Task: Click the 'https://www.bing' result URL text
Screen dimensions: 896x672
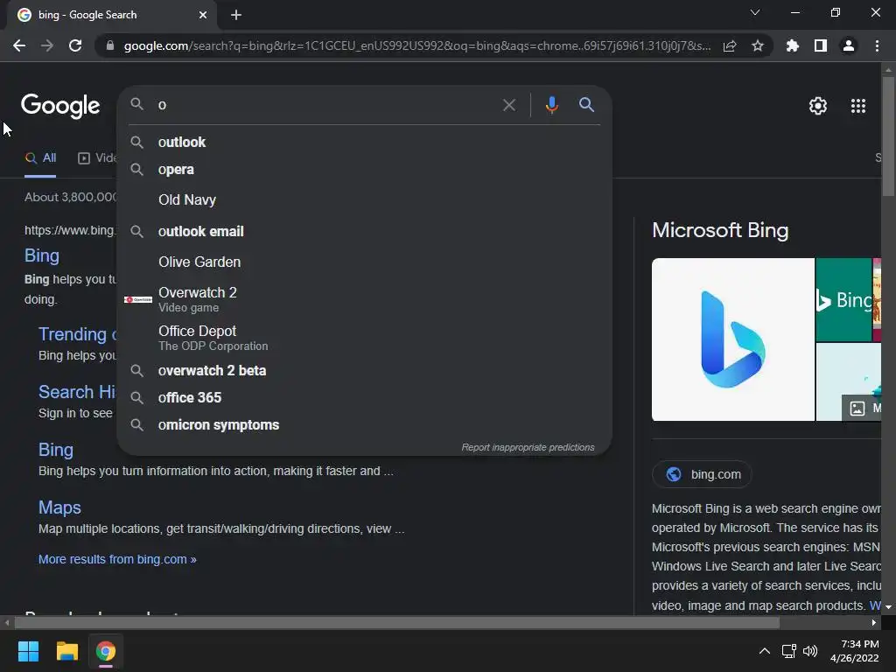Action: coord(70,230)
